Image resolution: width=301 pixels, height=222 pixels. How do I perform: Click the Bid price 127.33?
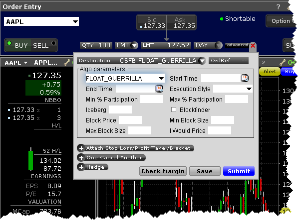(x=154, y=26)
